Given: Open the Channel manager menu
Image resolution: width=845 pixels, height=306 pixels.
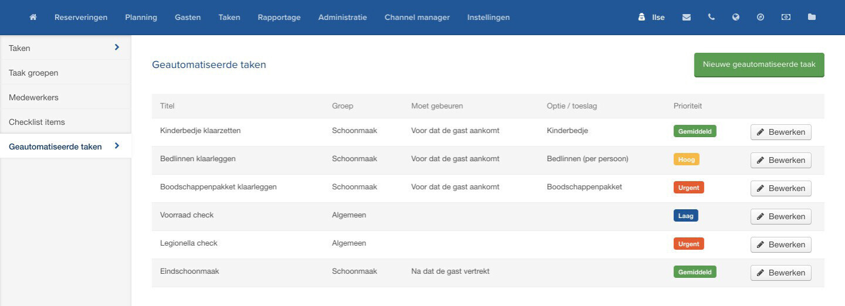Looking at the screenshot, I should tap(417, 18).
